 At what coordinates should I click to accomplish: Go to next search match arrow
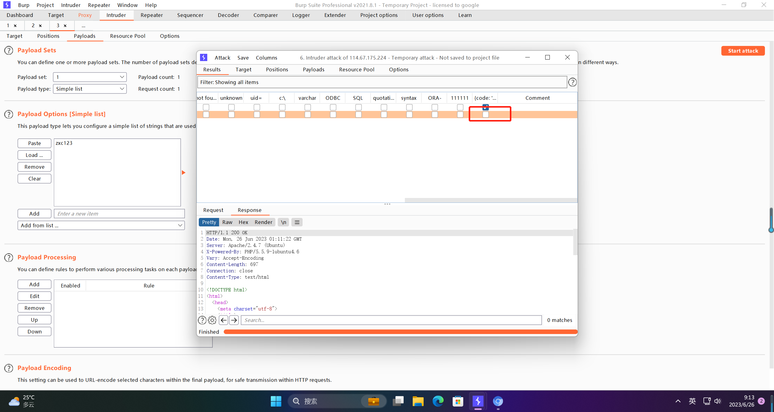(x=234, y=320)
